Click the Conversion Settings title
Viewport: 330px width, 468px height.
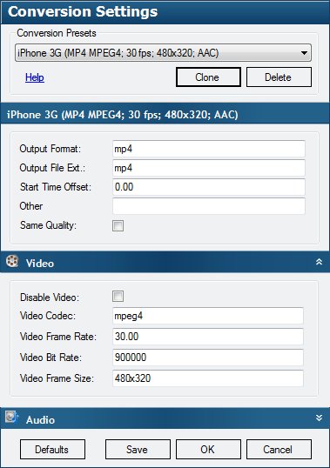coord(83,12)
